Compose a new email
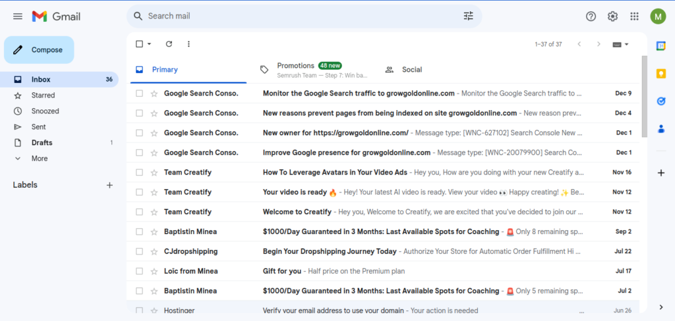Image resolution: width=675 pixels, height=321 pixels. pyautogui.click(x=39, y=50)
